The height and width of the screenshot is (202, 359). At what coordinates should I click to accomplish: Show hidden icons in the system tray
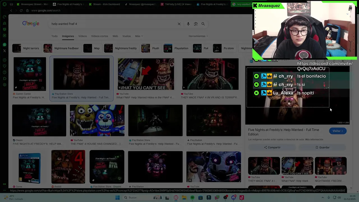[323, 198]
